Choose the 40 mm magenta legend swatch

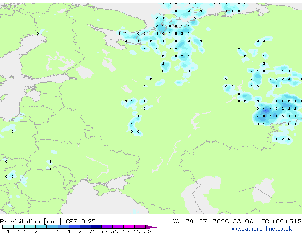[129, 227]
